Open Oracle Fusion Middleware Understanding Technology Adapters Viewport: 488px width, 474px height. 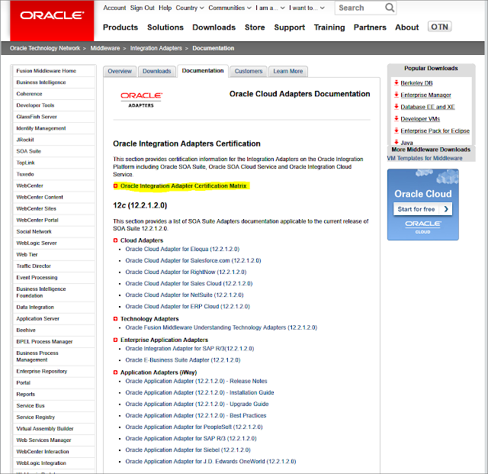pos(221,328)
